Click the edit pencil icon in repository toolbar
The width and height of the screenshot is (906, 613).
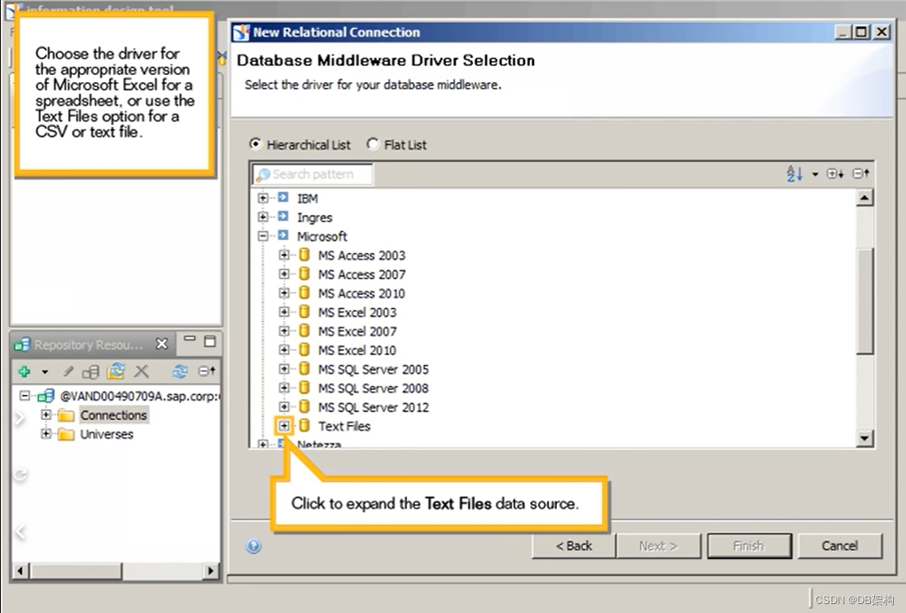[x=68, y=371]
